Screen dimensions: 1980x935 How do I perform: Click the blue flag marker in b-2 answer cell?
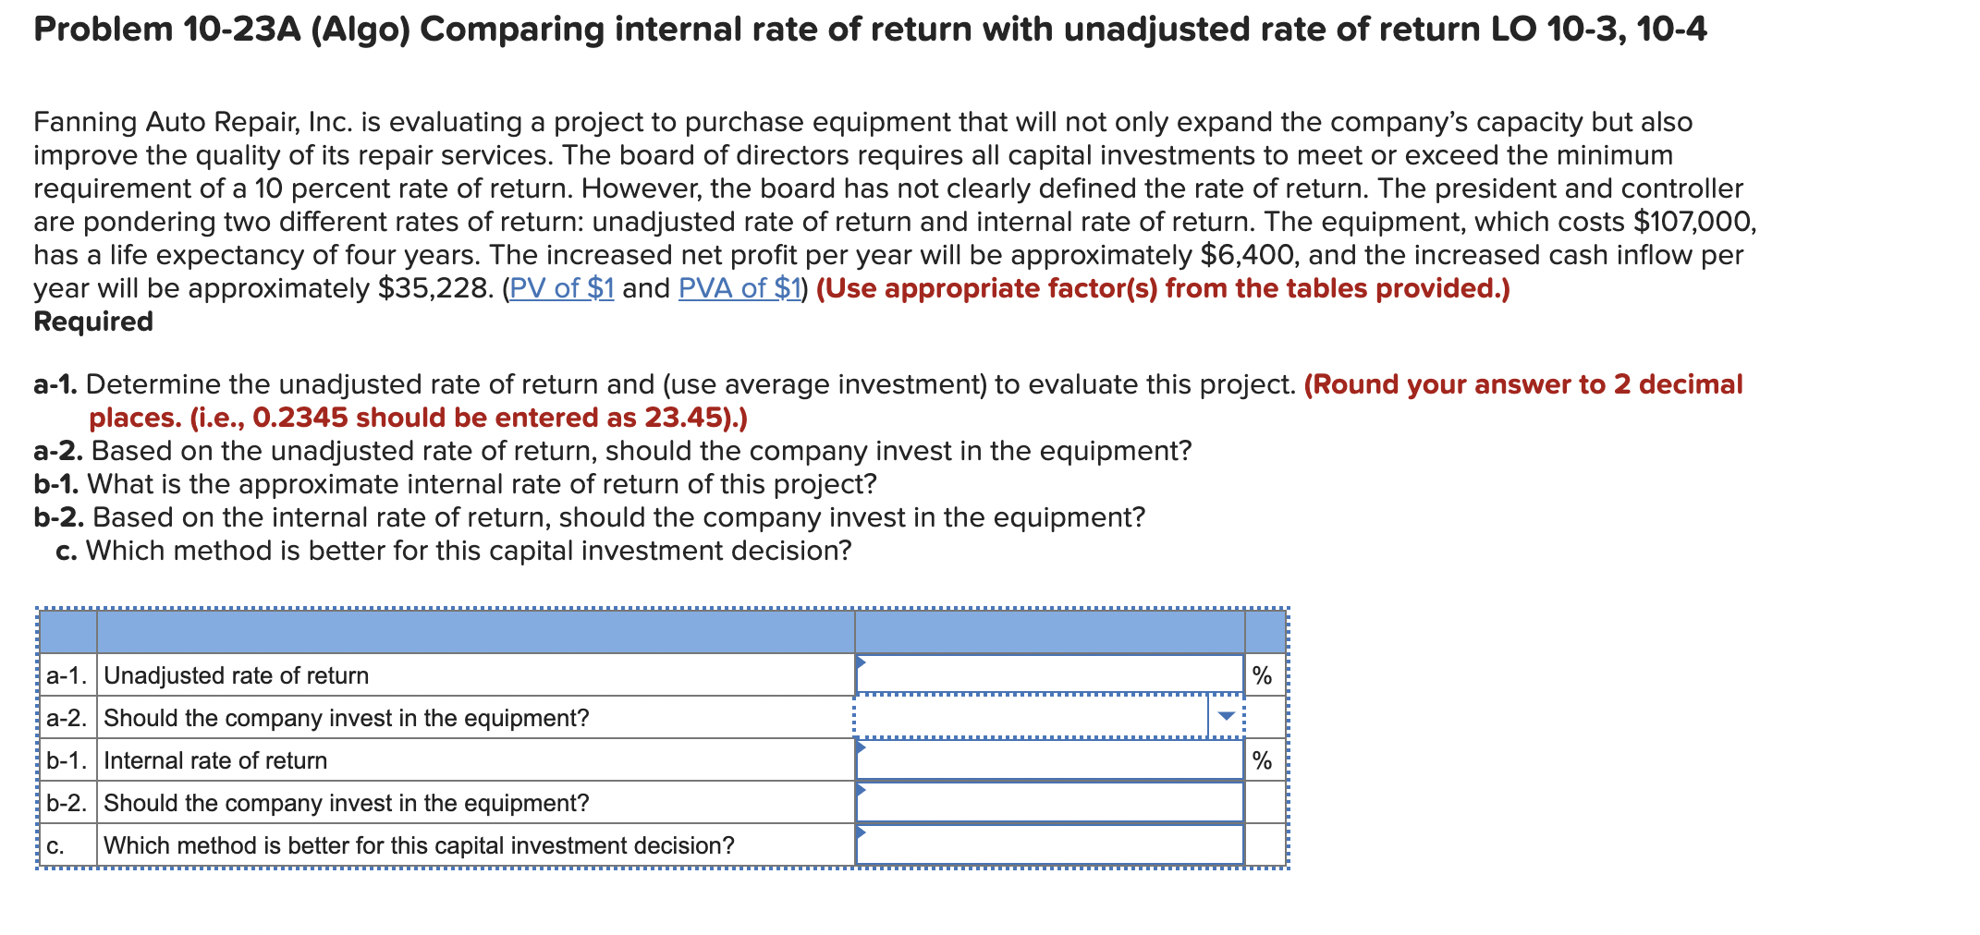coord(863,790)
